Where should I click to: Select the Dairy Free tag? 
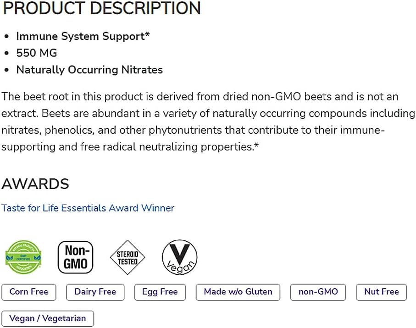tap(95, 292)
